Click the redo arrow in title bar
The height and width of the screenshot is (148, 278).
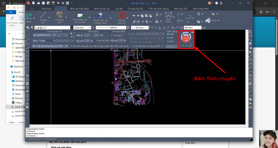(63, 3)
